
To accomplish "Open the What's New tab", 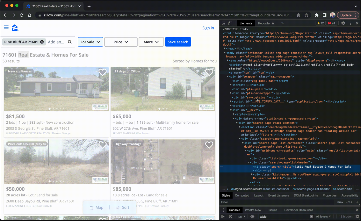I will [x=253, y=210].
